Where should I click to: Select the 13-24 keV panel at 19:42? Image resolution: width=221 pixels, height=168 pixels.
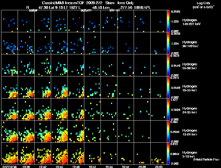(x=43, y=132)
